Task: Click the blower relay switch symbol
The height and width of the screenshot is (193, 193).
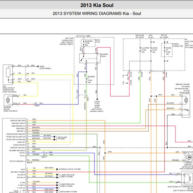Action: click(x=82, y=59)
